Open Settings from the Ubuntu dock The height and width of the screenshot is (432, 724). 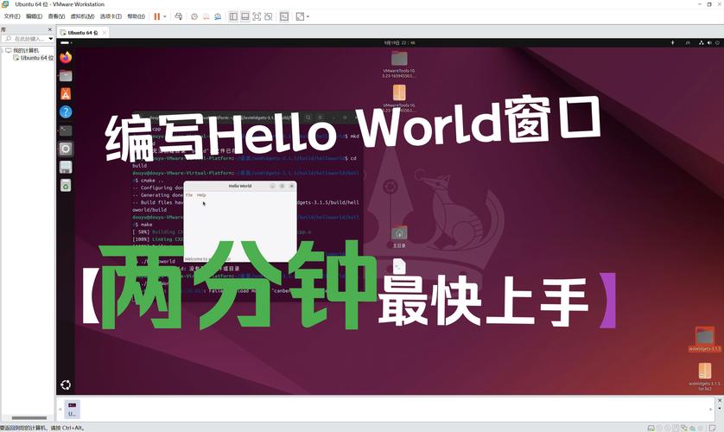click(x=66, y=149)
